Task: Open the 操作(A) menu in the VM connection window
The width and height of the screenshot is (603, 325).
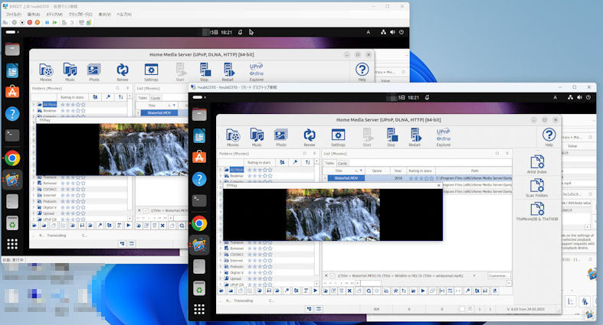Action: [34, 15]
